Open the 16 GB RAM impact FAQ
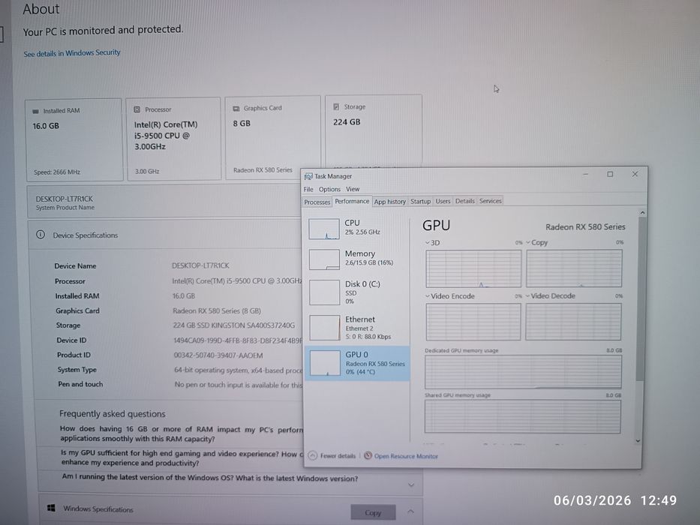Viewport: 700px width, 525px height. [x=182, y=433]
